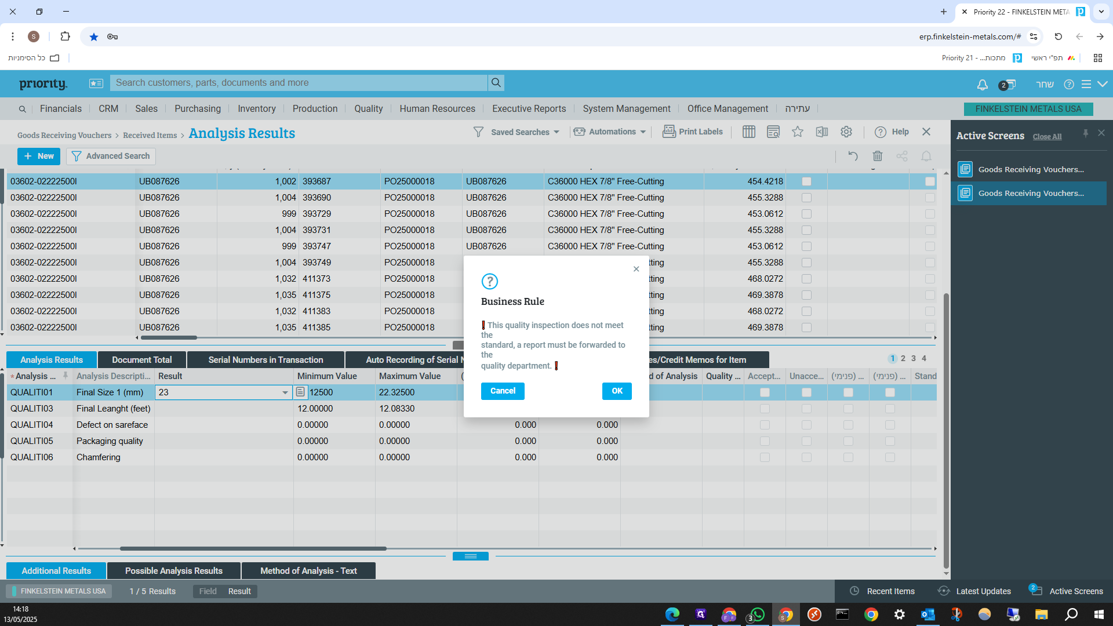The width and height of the screenshot is (1113, 626).
Task: Click the Print Labels printer icon
Action: click(x=669, y=132)
